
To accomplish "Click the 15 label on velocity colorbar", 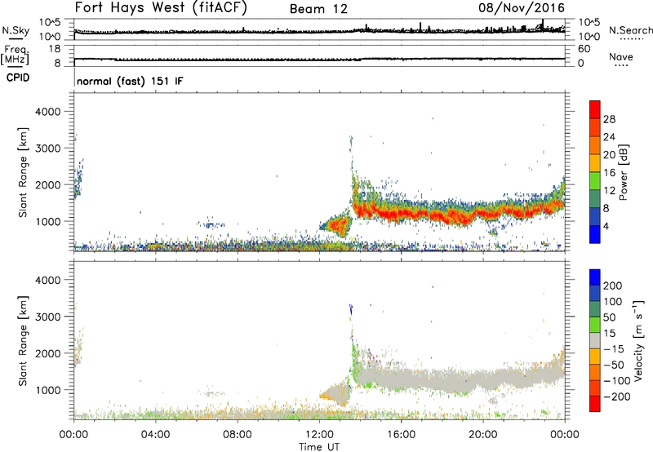I will click(x=609, y=334).
